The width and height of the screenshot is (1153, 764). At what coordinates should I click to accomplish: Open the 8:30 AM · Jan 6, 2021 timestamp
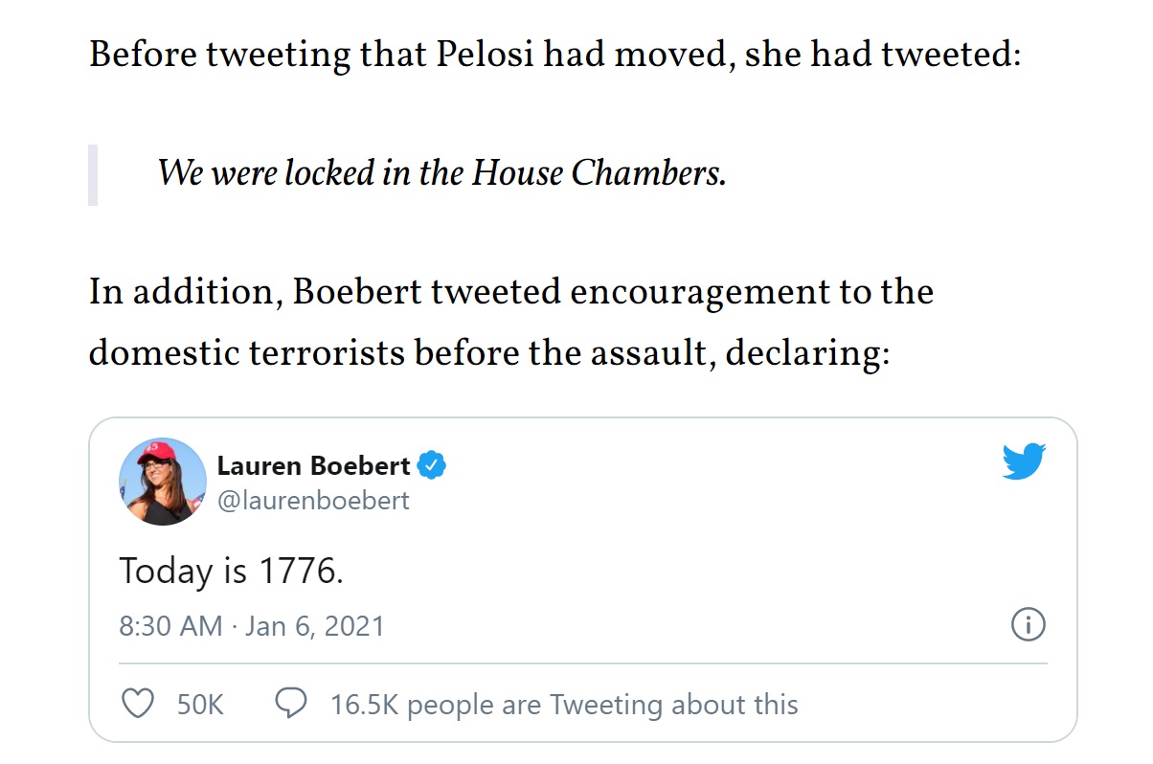click(252, 626)
